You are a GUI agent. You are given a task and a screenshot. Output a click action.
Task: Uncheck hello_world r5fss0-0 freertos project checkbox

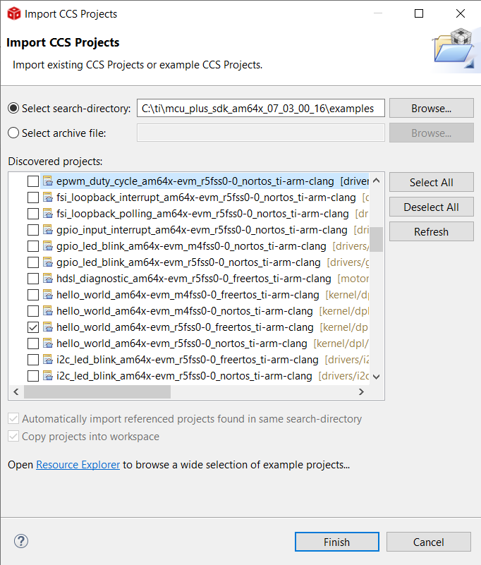[x=33, y=327]
